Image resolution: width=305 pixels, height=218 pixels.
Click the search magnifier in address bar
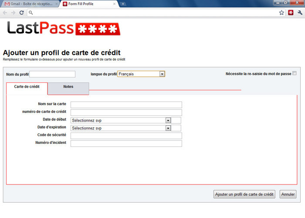click(31, 13)
